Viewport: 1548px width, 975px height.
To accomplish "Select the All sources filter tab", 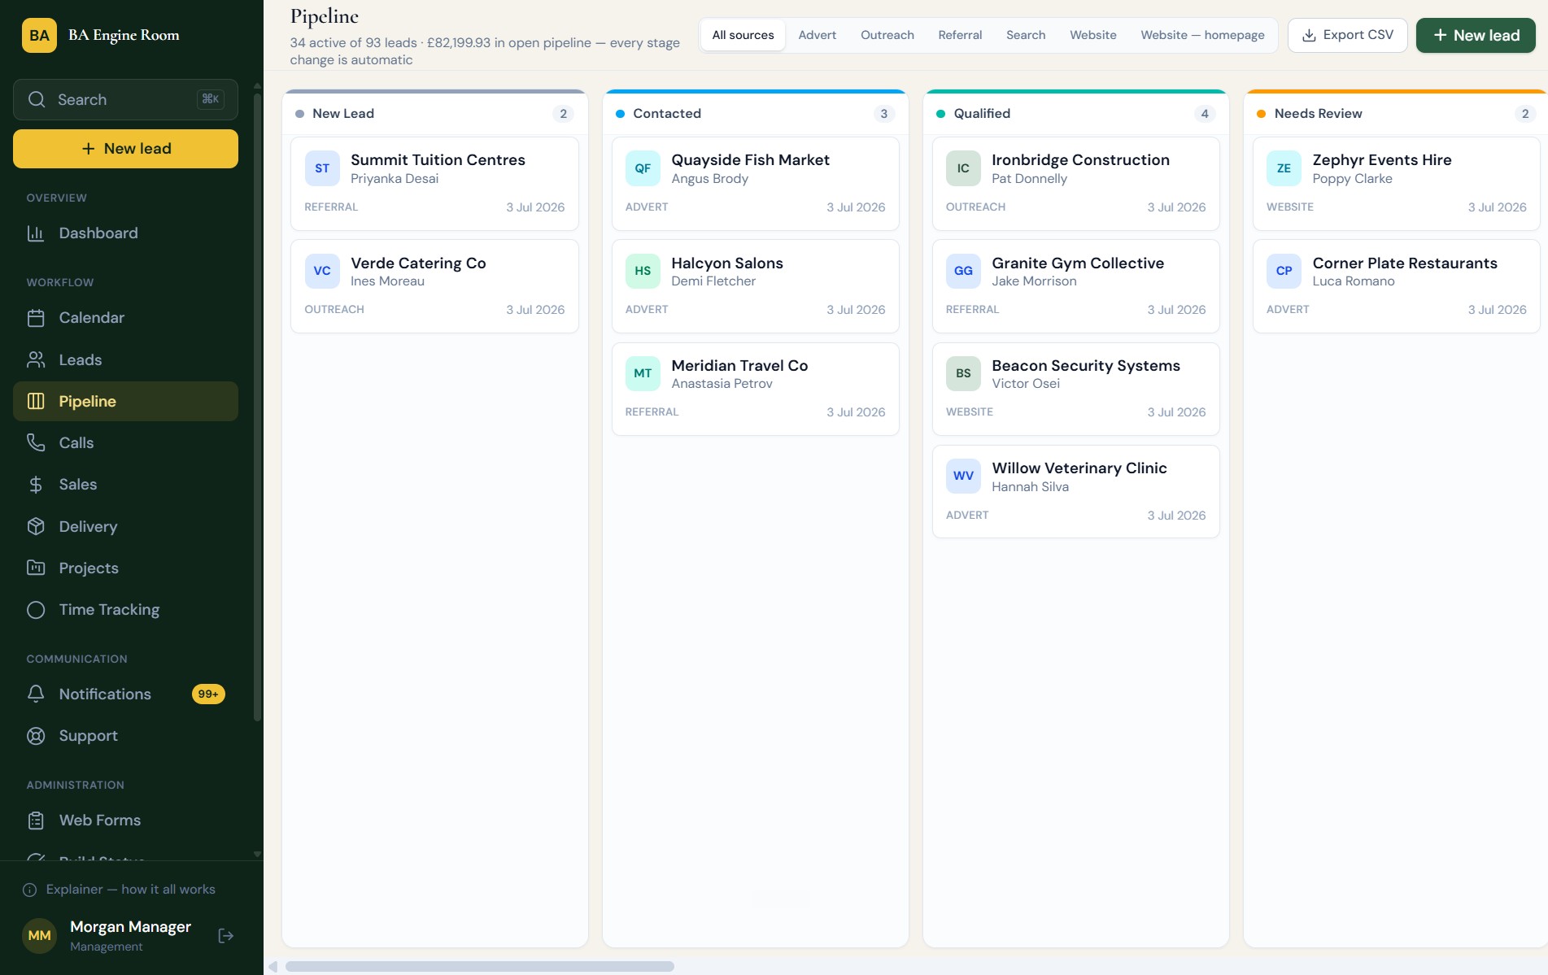I will (743, 35).
